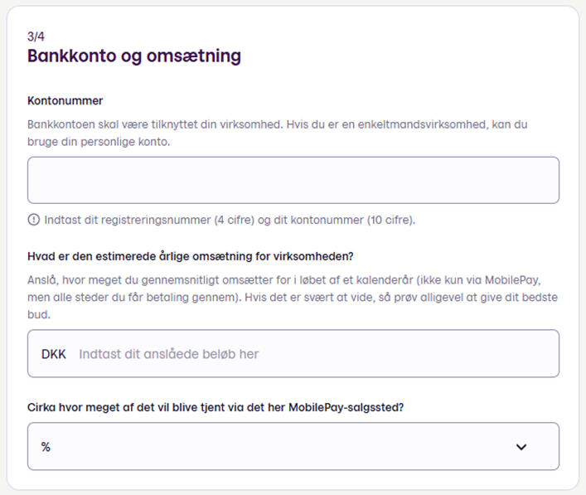Click the men alle steder description line
Screen dimensions: 586x495
coord(293,297)
